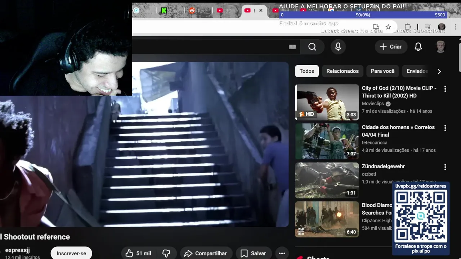
Task: Switch to the Kick browser tab
Action: 170,10
